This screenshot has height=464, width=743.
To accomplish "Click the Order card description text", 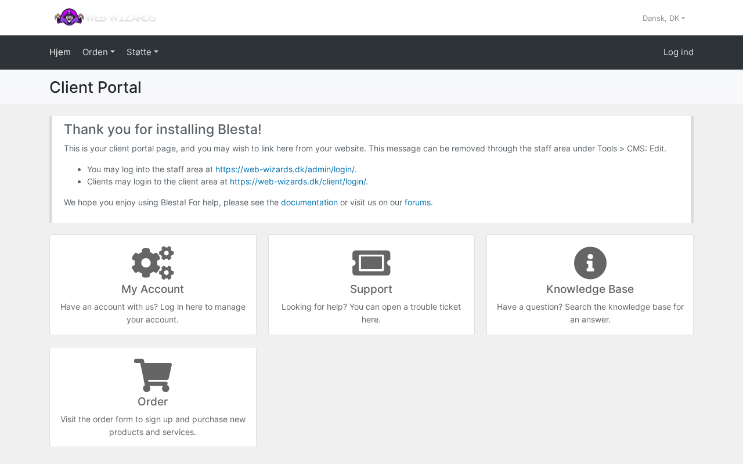I will pos(153,426).
